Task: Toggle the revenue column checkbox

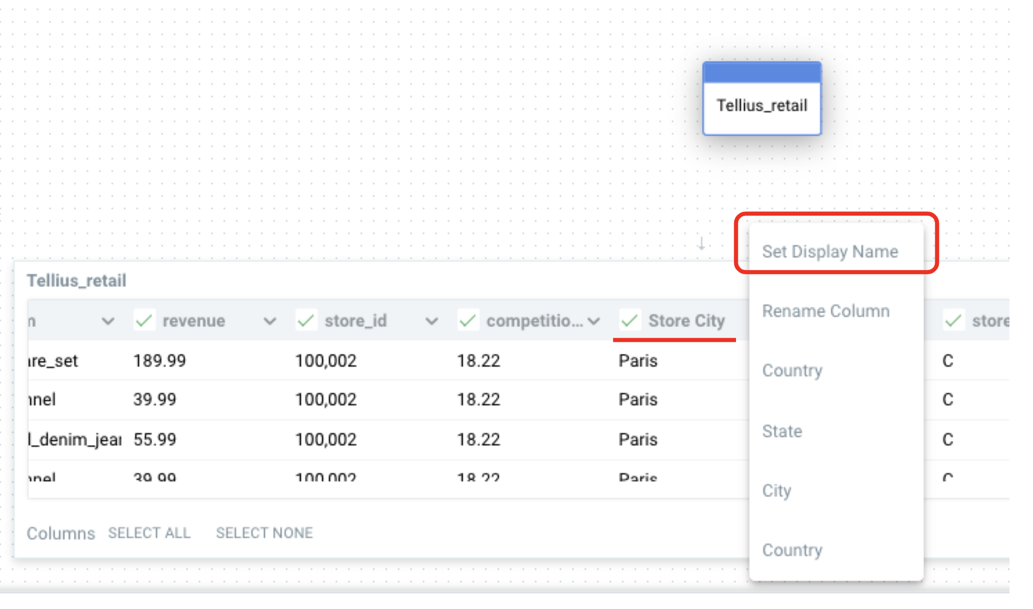Action: (x=144, y=320)
